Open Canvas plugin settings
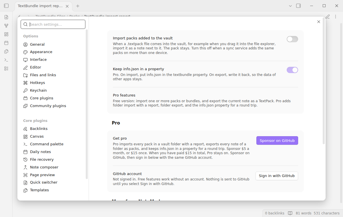Screen dimensions: 343x217 (x=37, y=136)
